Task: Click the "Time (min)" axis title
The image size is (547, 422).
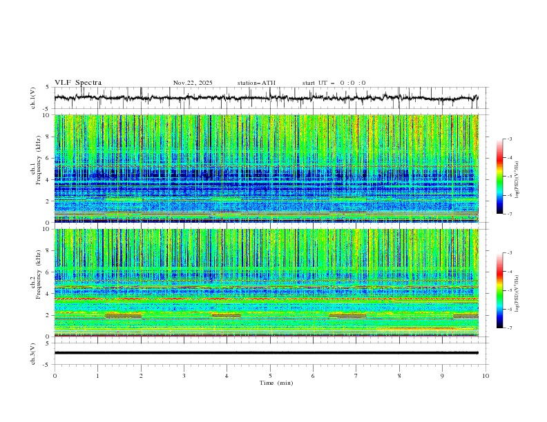Action: tap(276, 383)
